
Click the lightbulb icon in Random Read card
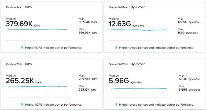point(22,47)
